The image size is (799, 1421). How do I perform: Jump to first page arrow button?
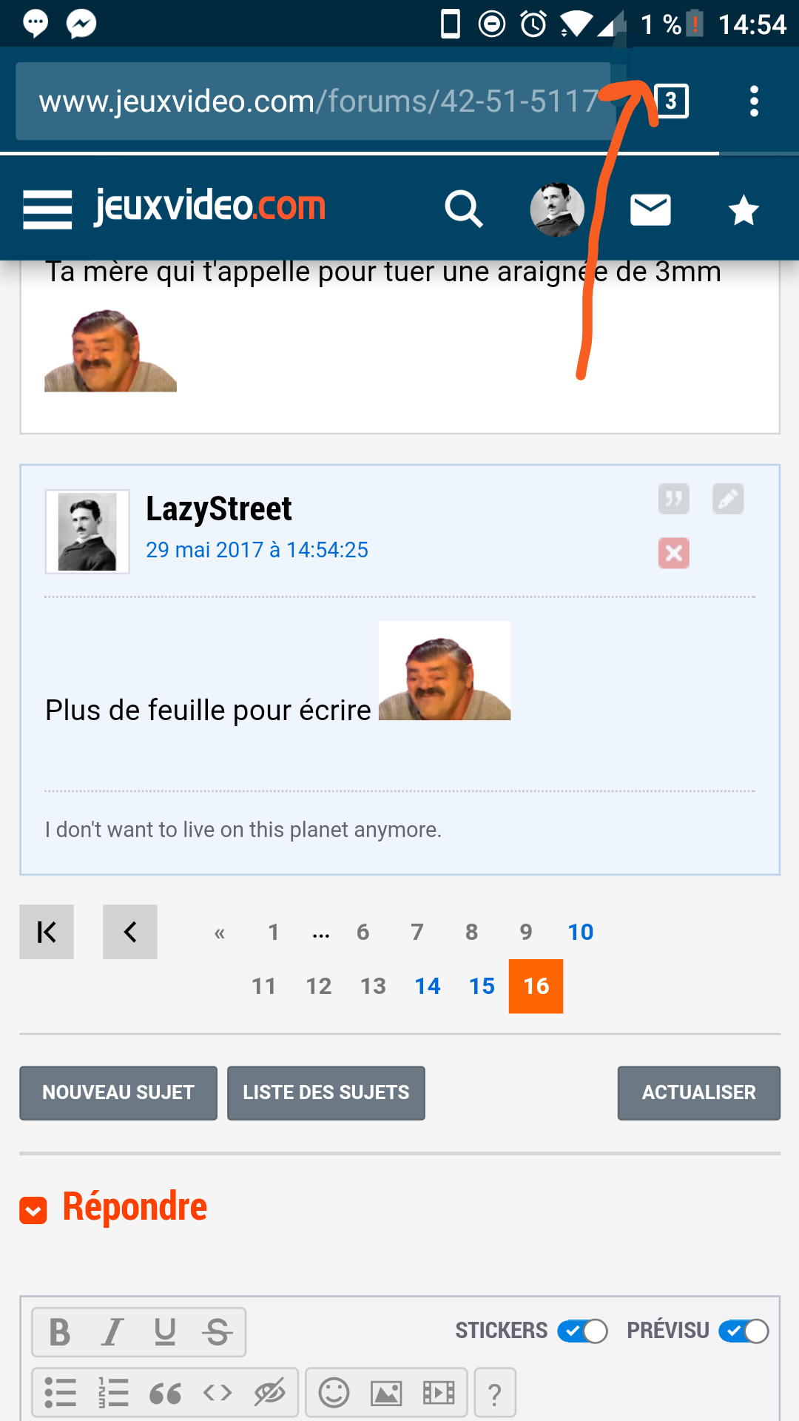[x=47, y=932]
